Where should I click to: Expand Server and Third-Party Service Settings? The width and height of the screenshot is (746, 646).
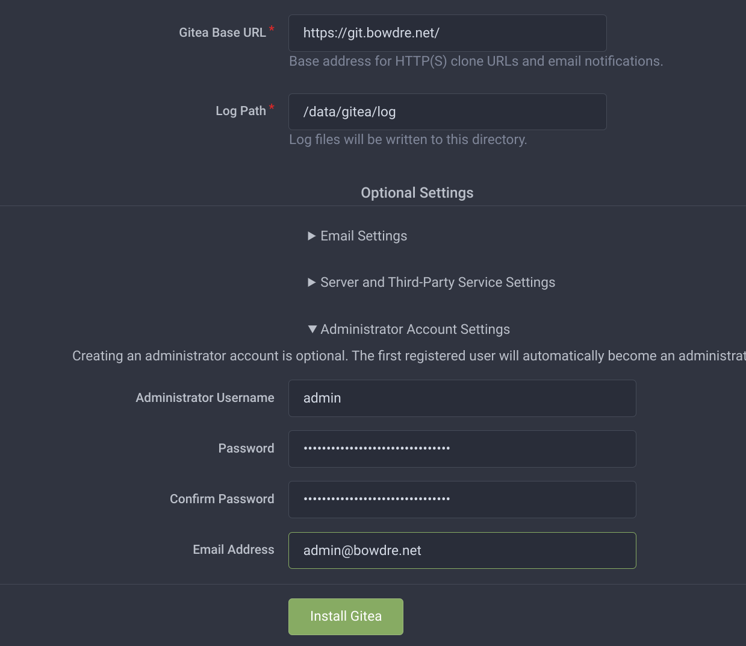pos(431,283)
